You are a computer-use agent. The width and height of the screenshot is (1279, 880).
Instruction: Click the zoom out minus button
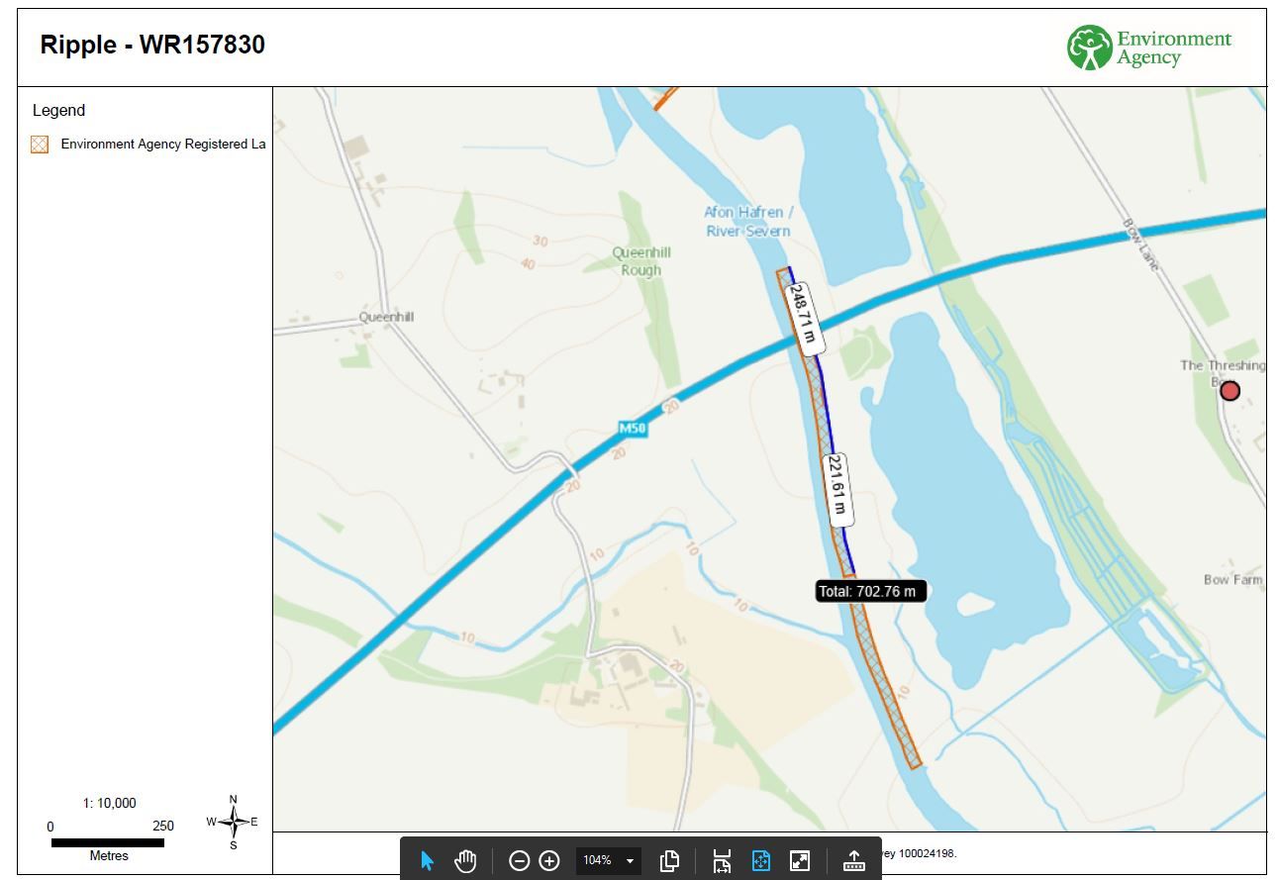(x=519, y=860)
